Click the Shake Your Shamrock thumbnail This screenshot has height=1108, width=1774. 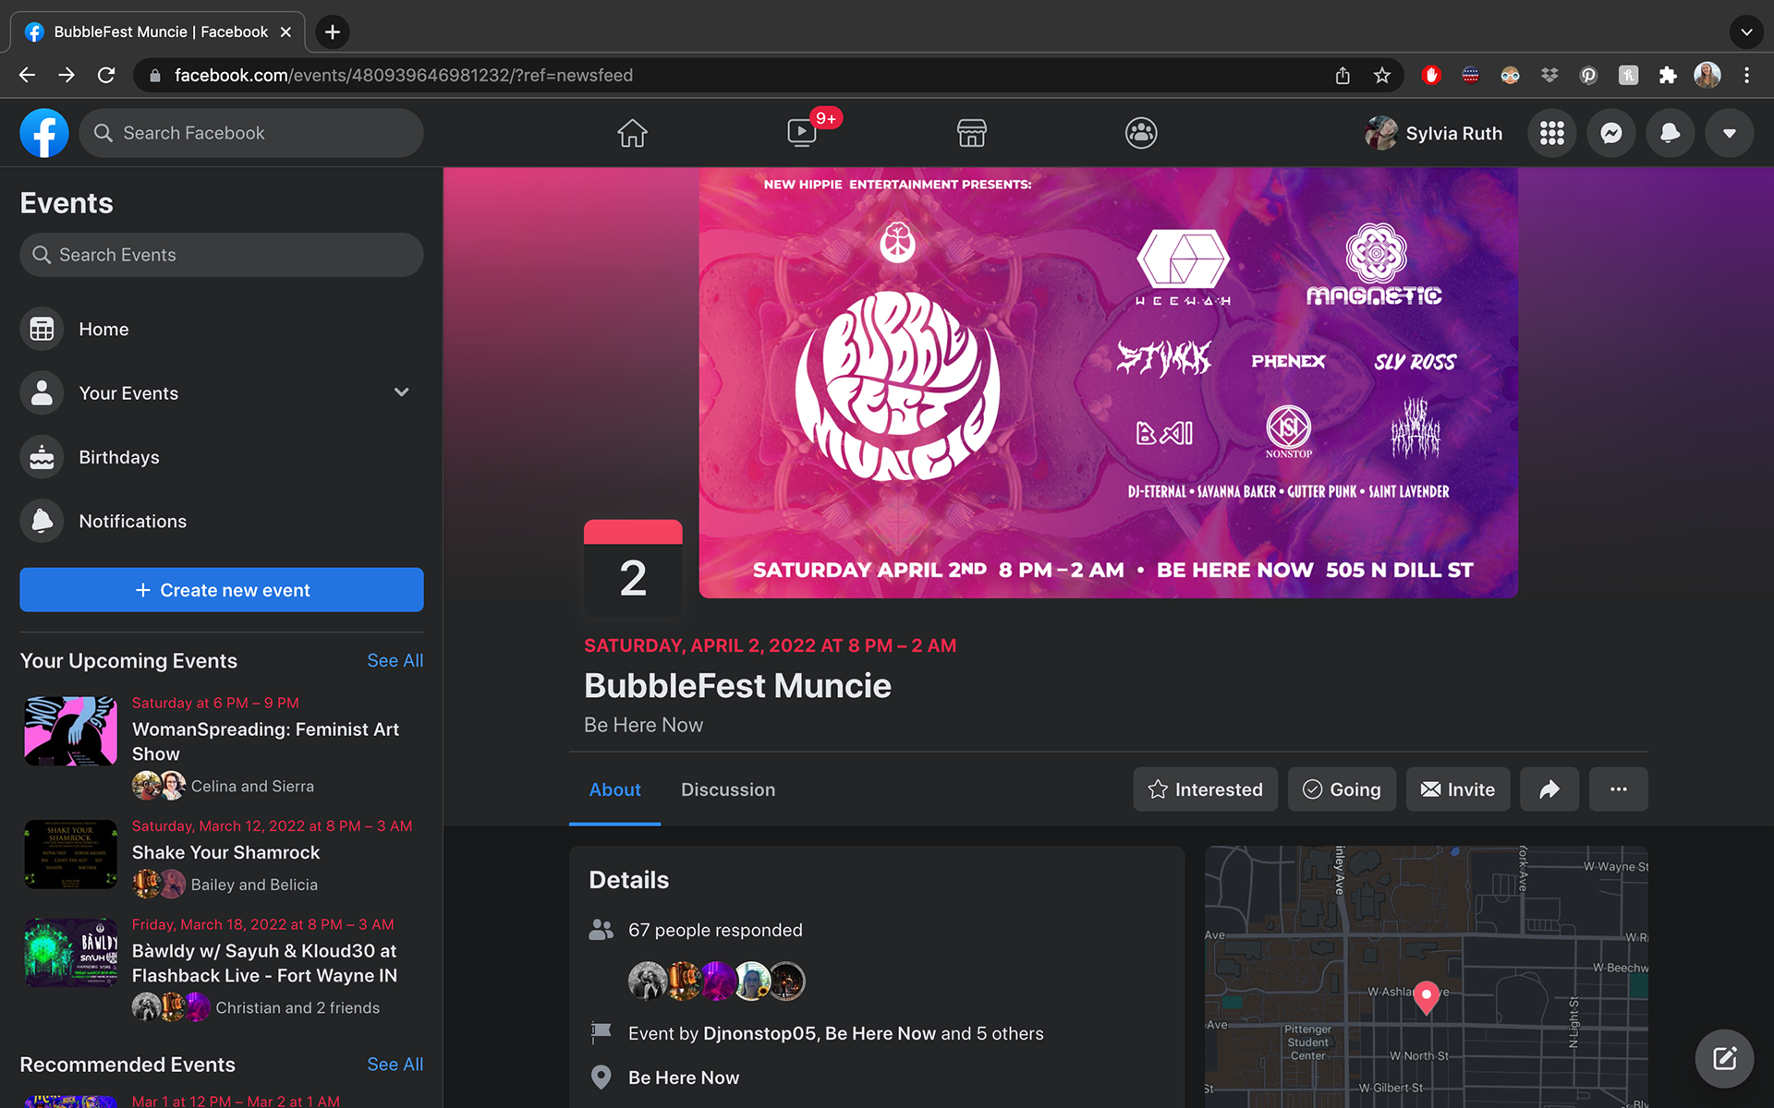click(x=71, y=854)
